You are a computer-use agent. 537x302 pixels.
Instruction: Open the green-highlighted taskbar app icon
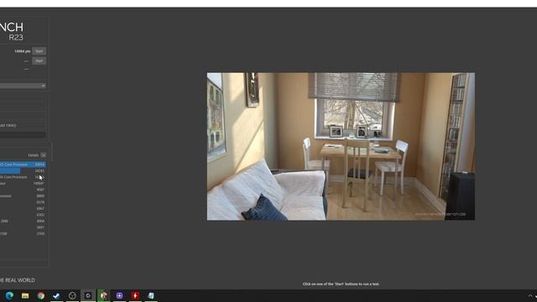pos(104,295)
